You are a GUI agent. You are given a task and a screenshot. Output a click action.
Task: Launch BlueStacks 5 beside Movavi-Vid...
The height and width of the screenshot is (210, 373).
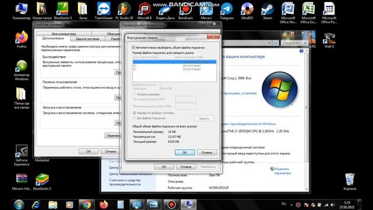tap(42, 181)
